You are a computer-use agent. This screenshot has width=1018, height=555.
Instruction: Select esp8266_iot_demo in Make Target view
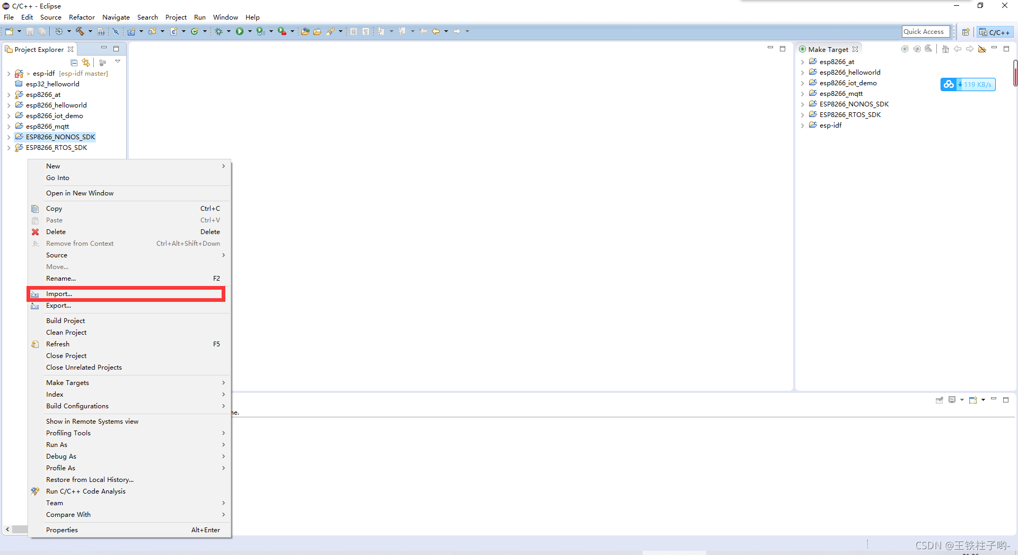point(848,83)
